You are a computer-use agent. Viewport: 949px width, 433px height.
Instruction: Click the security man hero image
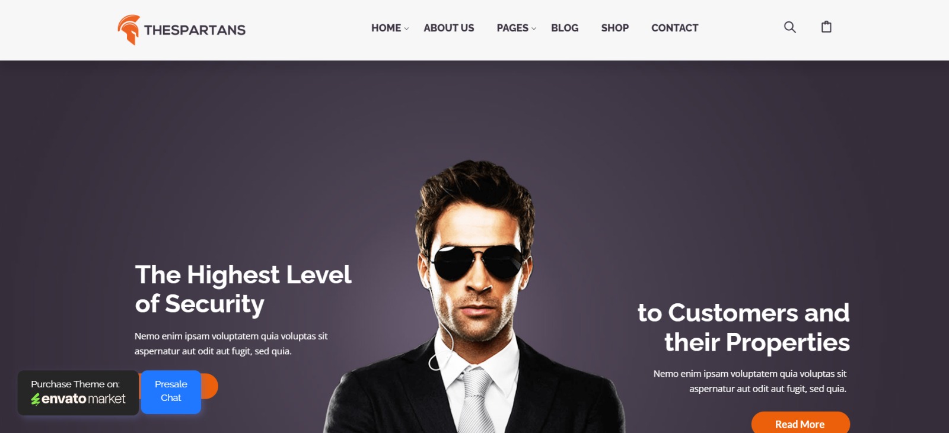click(474, 296)
